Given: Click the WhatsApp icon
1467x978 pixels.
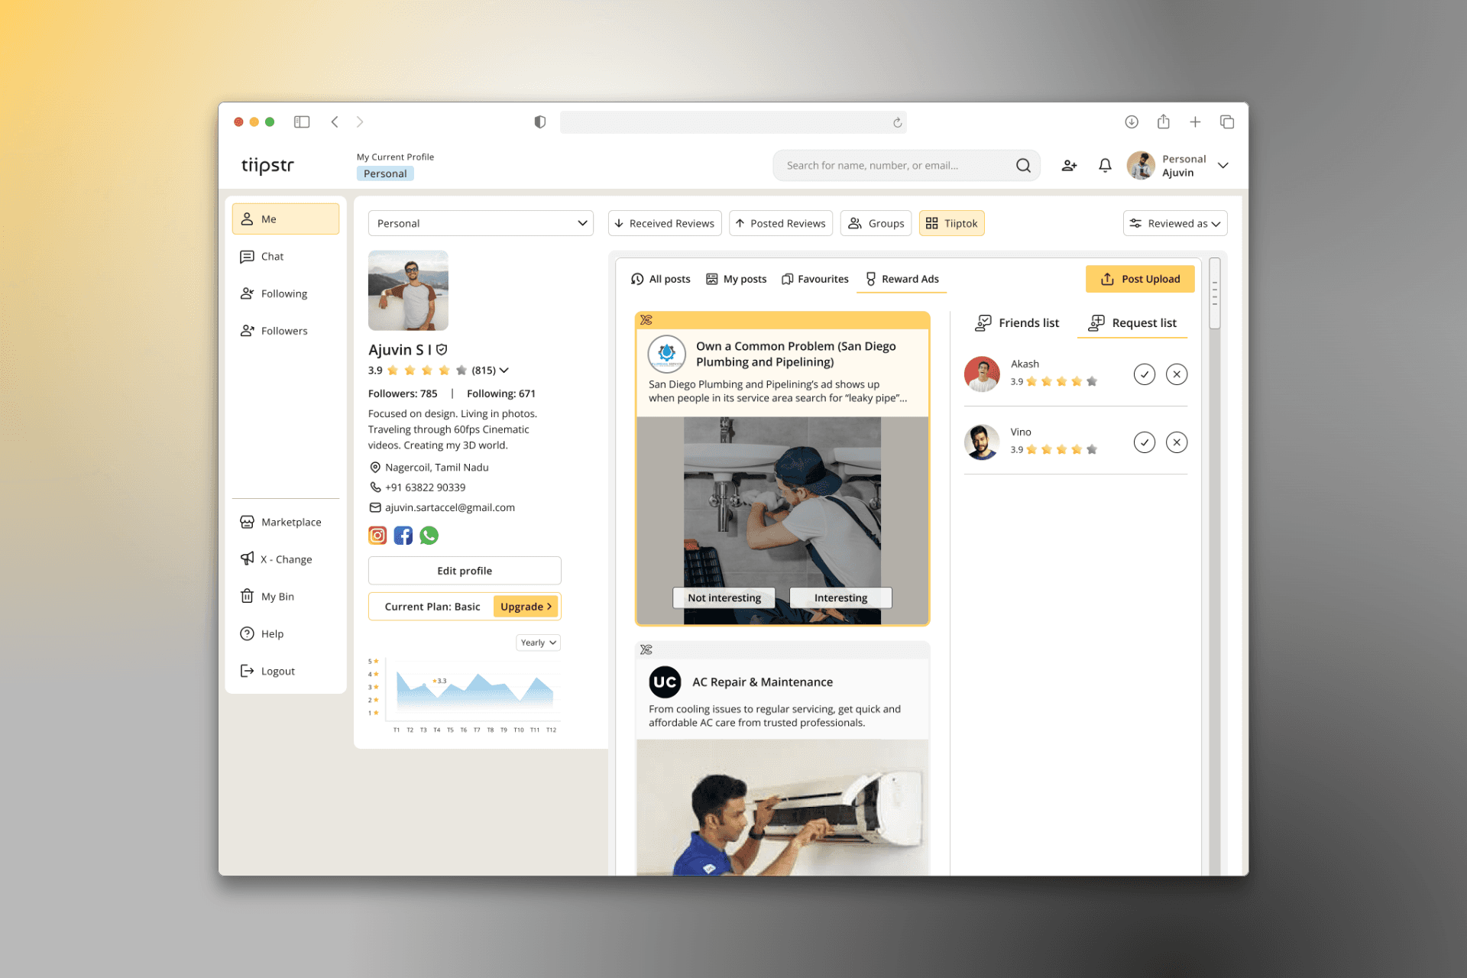Looking at the screenshot, I should pyautogui.click(x=429, y=536).
